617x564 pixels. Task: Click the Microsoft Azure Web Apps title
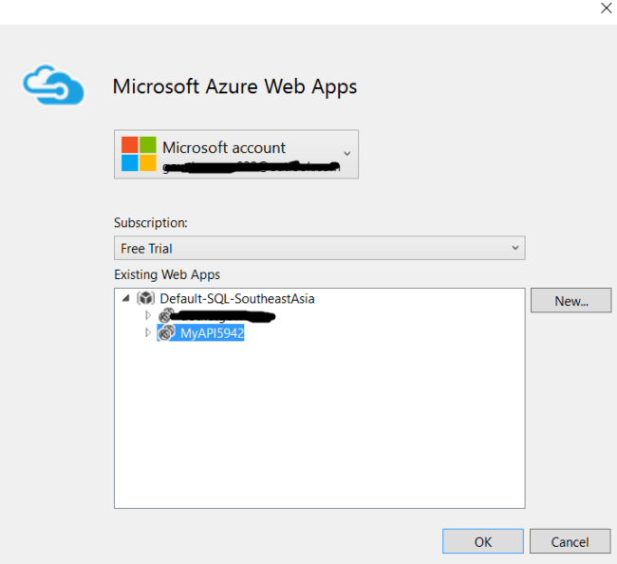tap(234, 87)
